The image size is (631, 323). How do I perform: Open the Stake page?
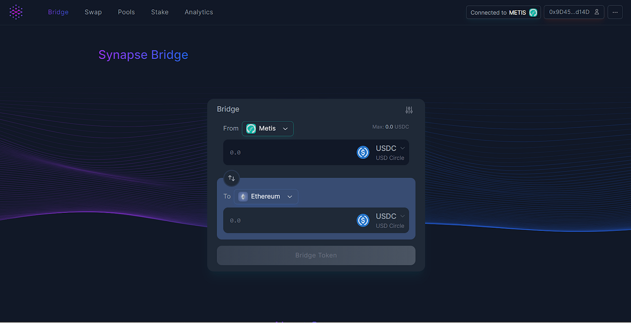160,12
